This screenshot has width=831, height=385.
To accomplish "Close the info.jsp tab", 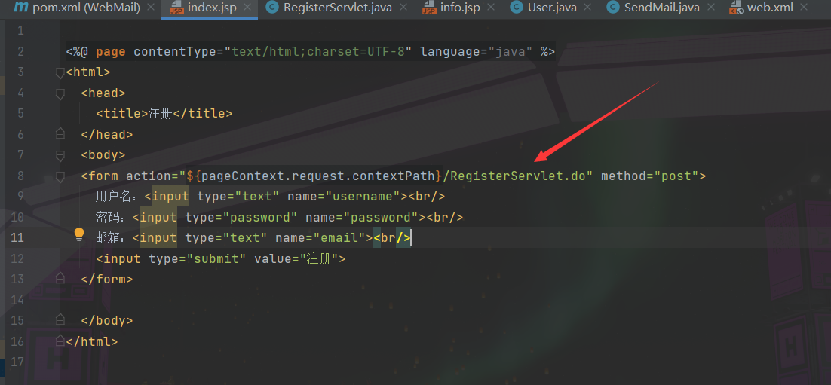I will coord(490,8).
